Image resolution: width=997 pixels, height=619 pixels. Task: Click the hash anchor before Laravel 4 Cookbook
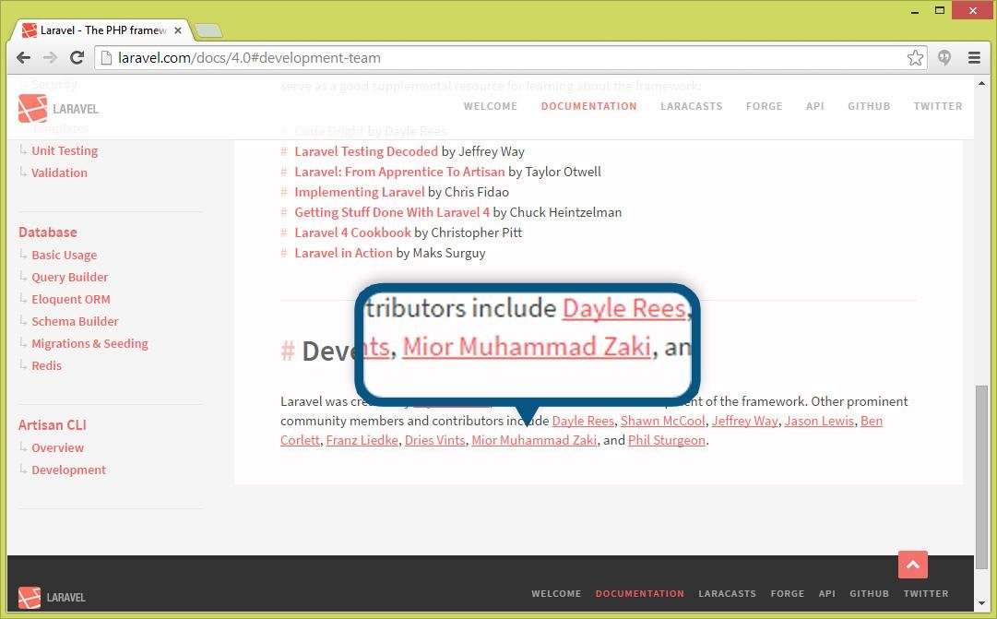[x=283, y=232]
